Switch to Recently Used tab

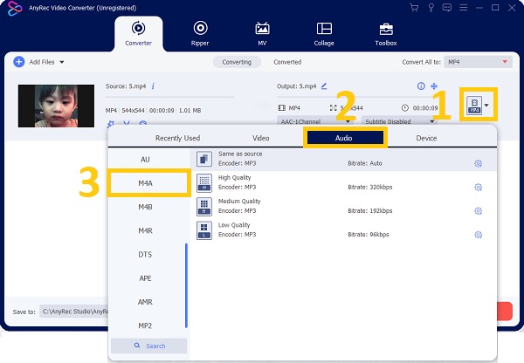(178, 138)
